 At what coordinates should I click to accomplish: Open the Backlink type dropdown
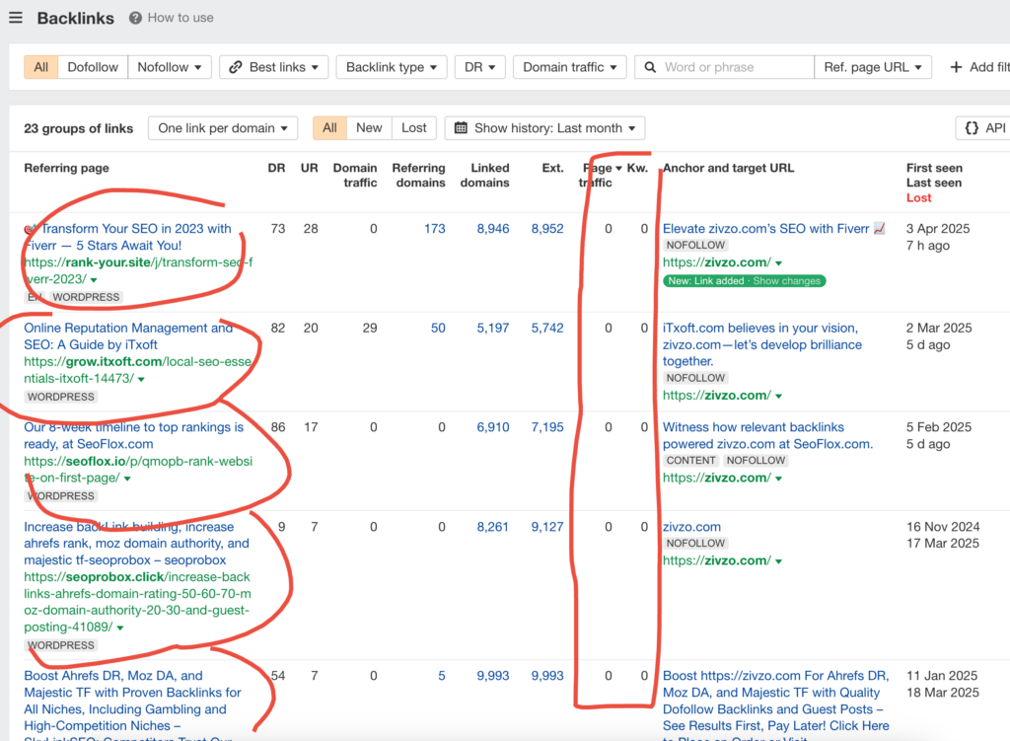392,67
